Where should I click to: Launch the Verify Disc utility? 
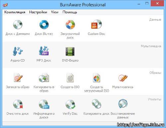coord(70,104)
